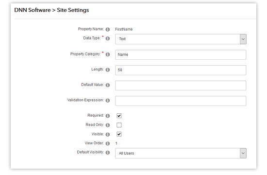Uncheck the Visible checkbox
This screenshot has width=267, height=175.
tap(119, 134)
